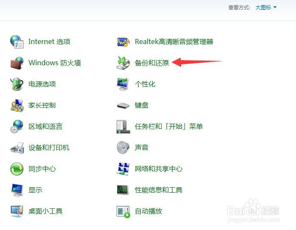The image size is (296, 230).
Task: Open the 声音 text link
Action: (x=142, y=148)
